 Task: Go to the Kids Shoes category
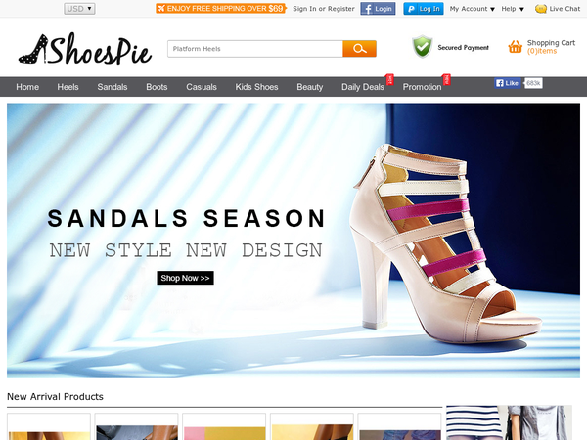(x=256, y=87)
